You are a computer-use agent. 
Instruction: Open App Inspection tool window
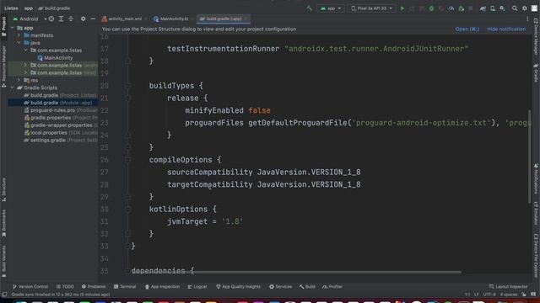(x=163, y=286)
